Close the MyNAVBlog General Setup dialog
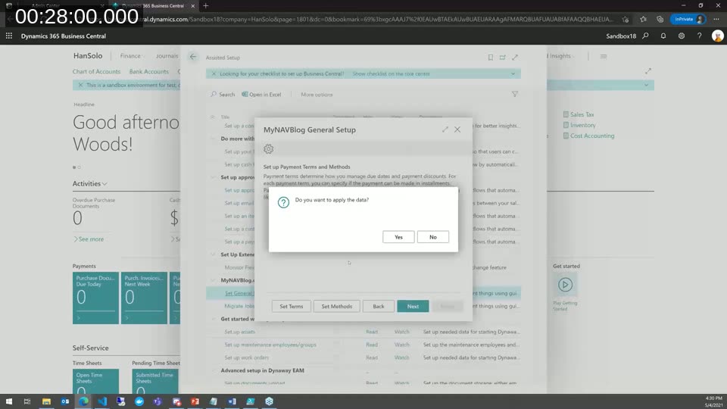Screen dimensions: 727x409 (457, 130)
